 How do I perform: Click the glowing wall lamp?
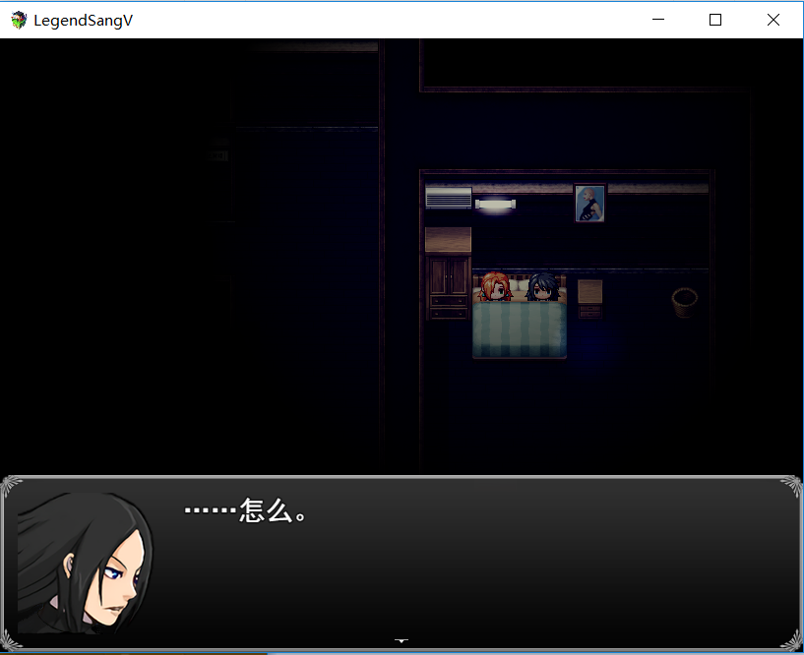click(x=495, y=205)
